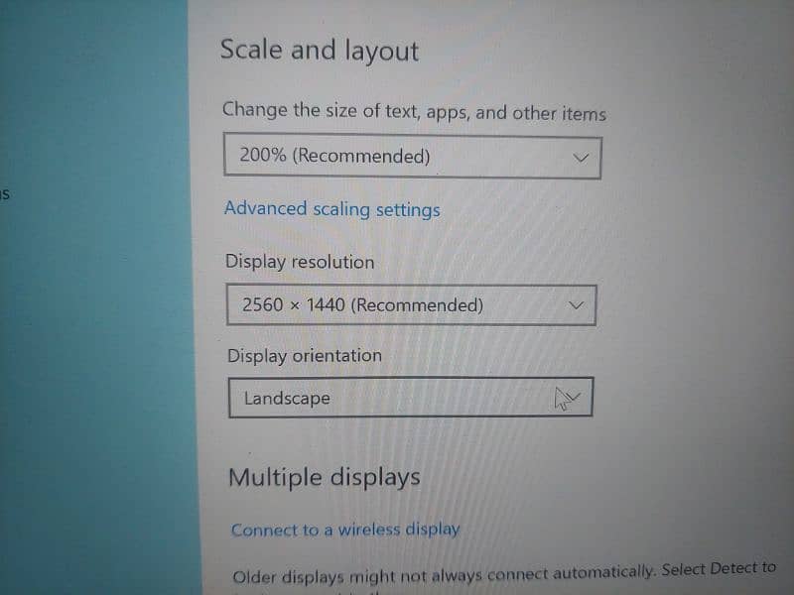Image resolution: width=794 pixels, height=595 pixels.
Task: Open the Landscape orientation dropdown
Action: [x=409, y=398]
